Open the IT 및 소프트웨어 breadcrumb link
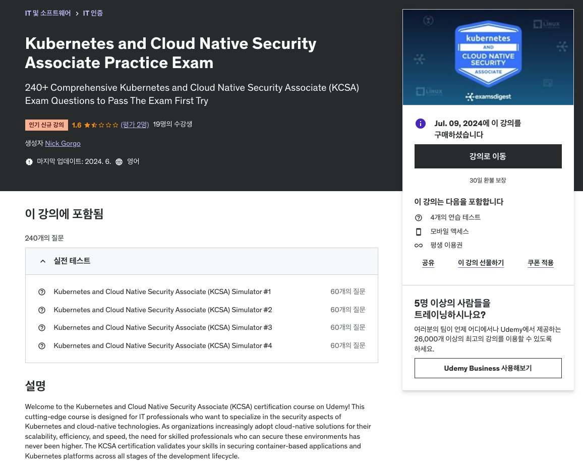This screenshot has width=583, height=467. pos(47,13)
